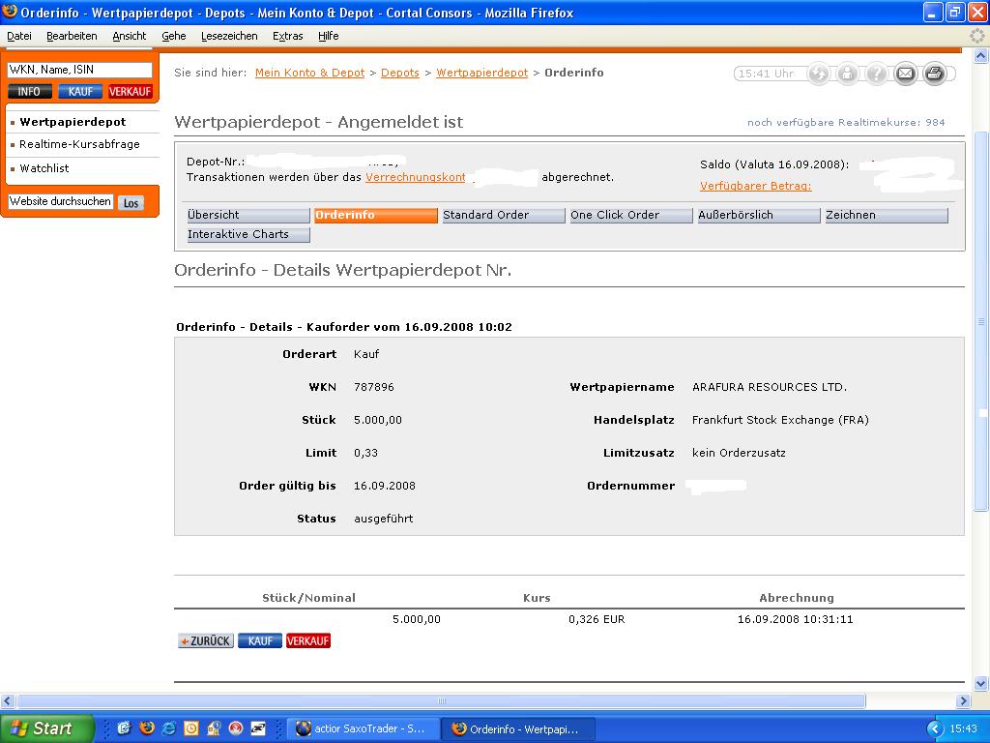Screen dimensions: 990x743
Task: Open the Datei menu
Action: click(x=19, y=36)
